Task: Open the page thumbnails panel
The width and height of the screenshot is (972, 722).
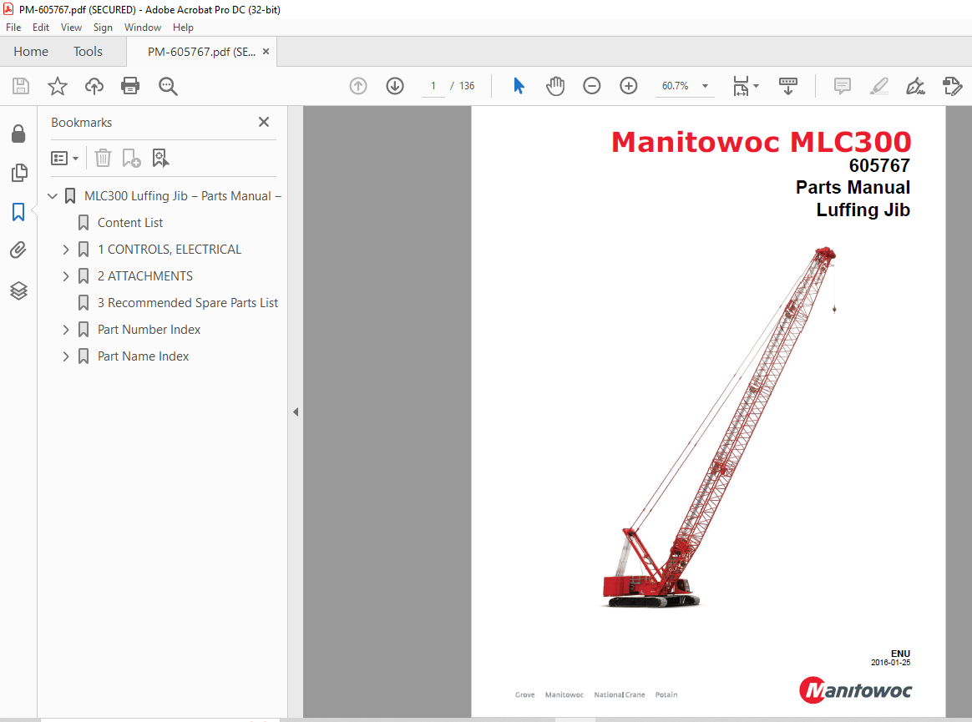Action: 19,172
